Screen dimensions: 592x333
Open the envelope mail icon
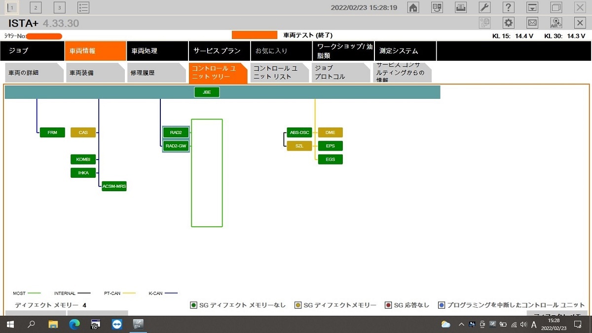pos(532,23)
